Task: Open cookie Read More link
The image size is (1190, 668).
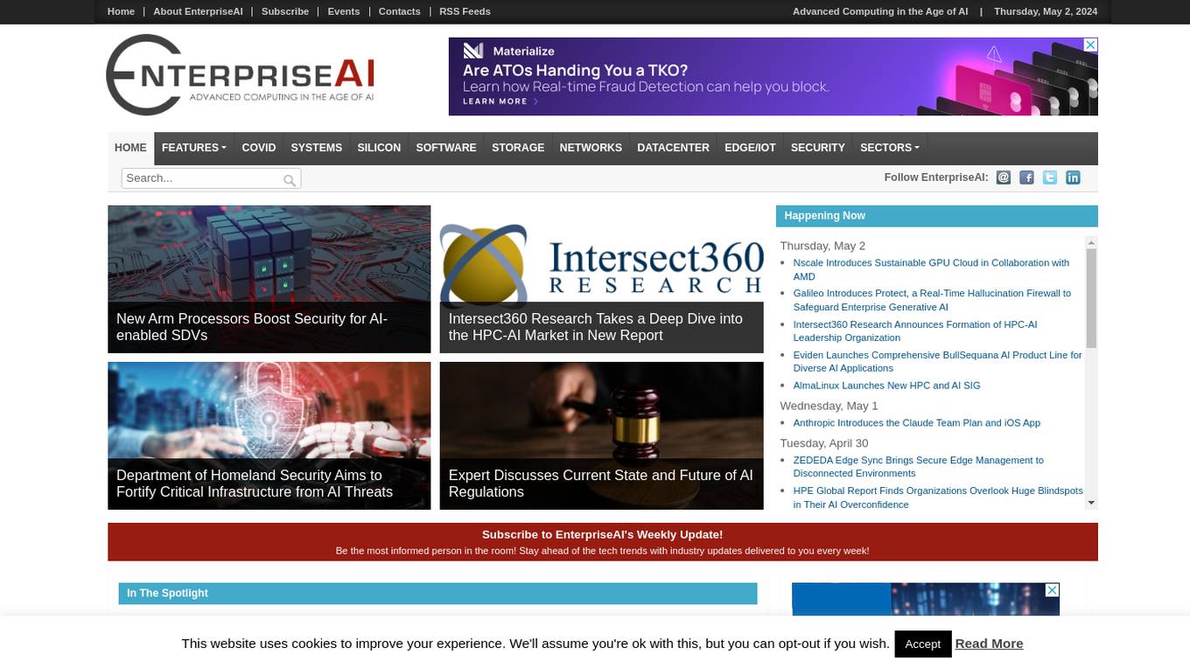Action: point(989,644)
